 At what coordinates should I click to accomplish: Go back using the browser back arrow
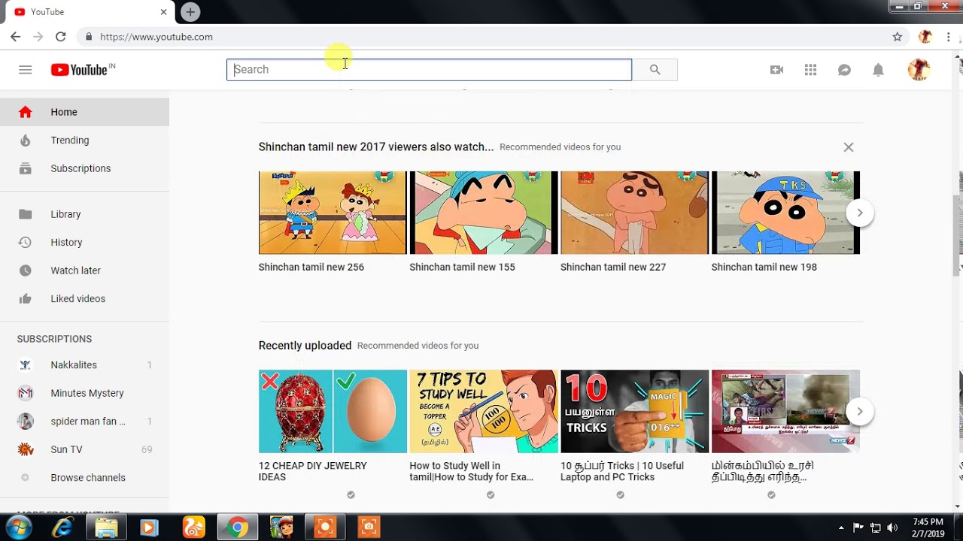16,36
